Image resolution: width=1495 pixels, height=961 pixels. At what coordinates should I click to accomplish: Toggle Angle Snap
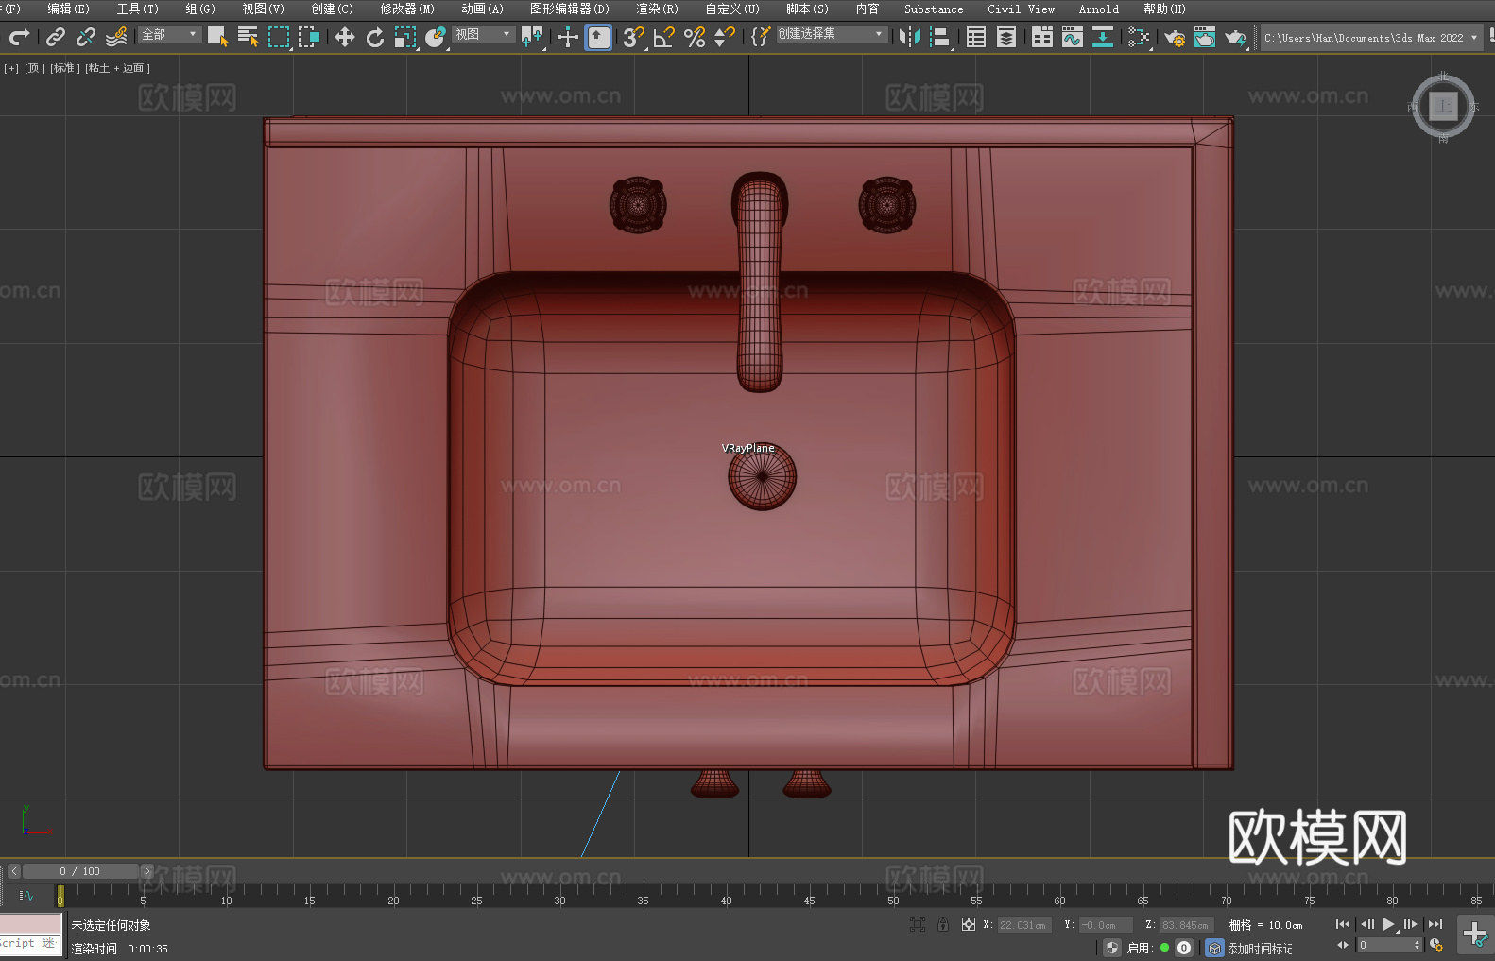coord(664,37)
